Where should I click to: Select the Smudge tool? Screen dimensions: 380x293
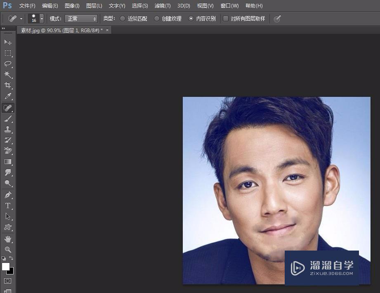(x=8, y=172)
